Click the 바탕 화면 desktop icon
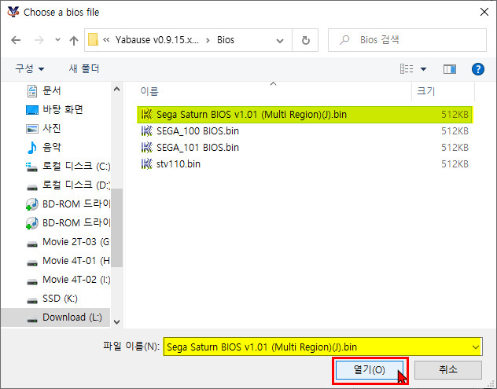The image size is (497, 389). (x=32, y=110)
